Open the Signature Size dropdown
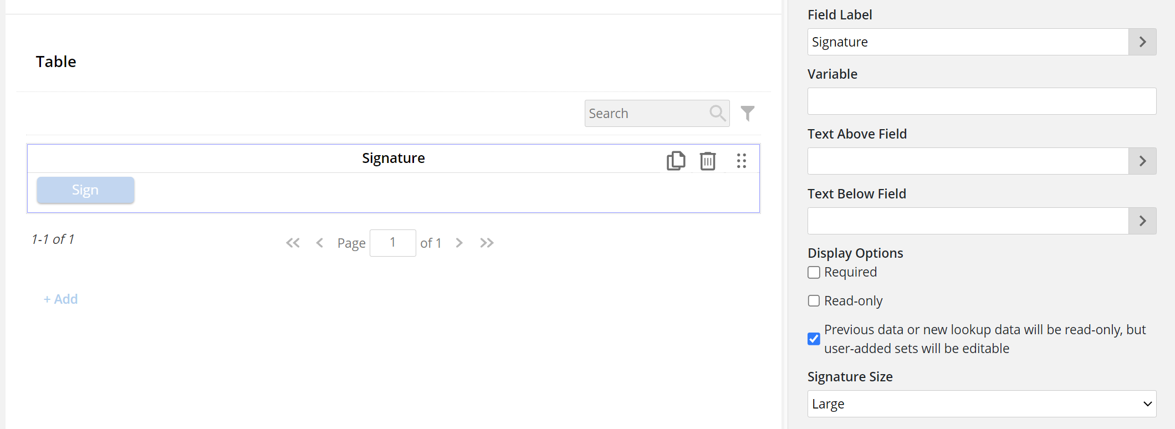 pyautogui.click(x=982, y=404)
